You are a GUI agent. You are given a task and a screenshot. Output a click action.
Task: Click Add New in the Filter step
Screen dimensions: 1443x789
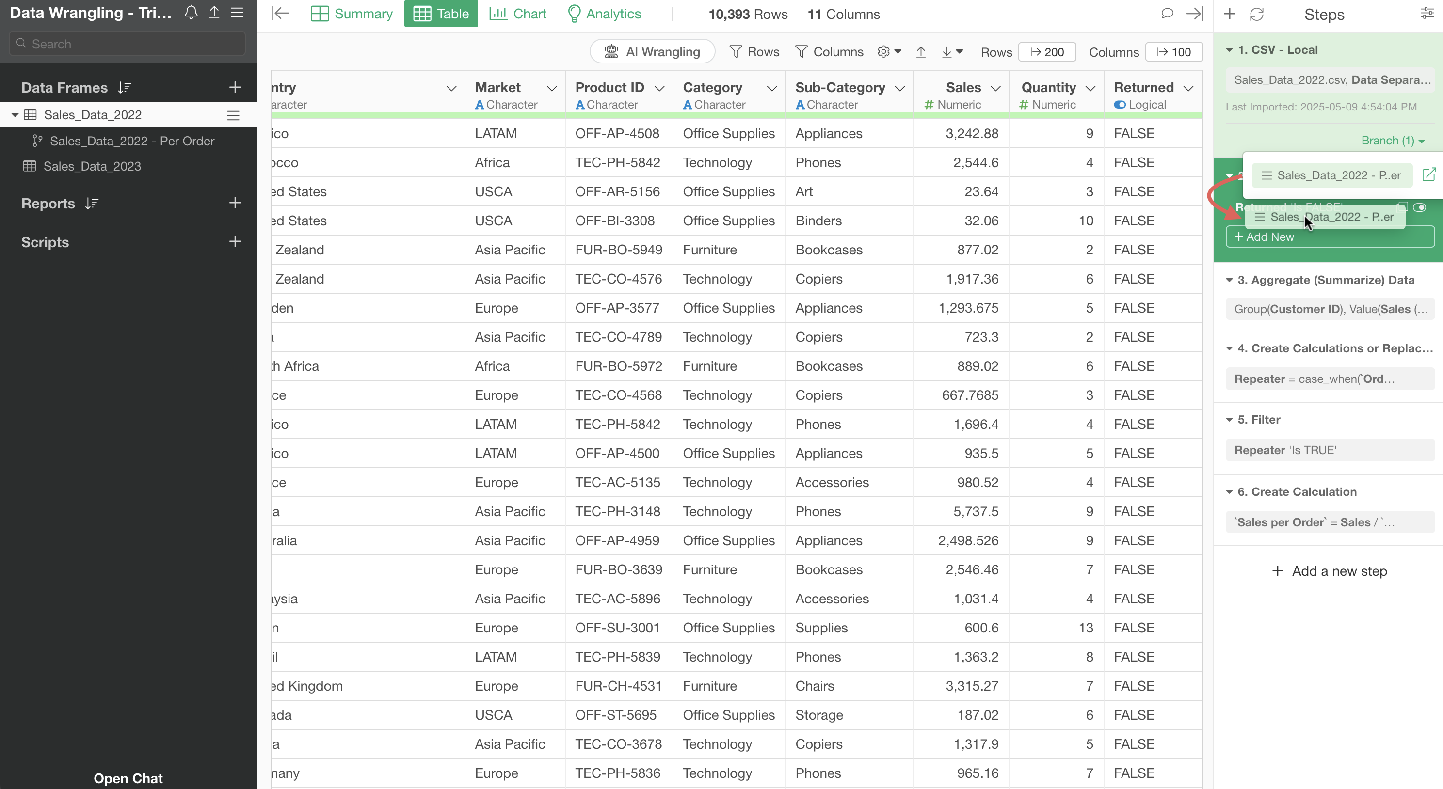coord(1330,237)
